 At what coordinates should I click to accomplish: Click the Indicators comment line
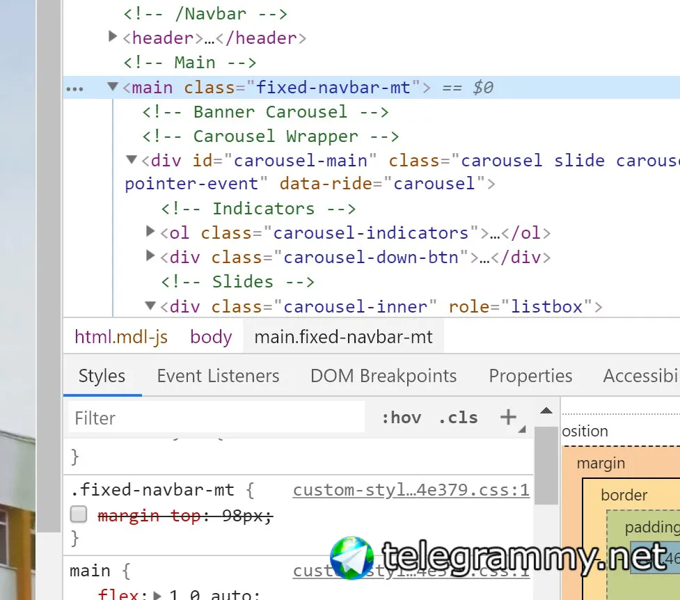click(x=258, y=209)
